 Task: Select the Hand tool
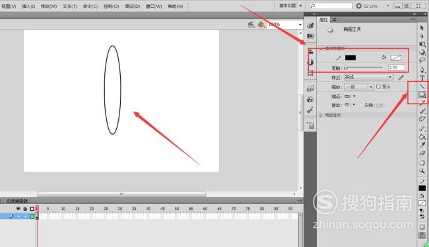(x=422, y=162)
